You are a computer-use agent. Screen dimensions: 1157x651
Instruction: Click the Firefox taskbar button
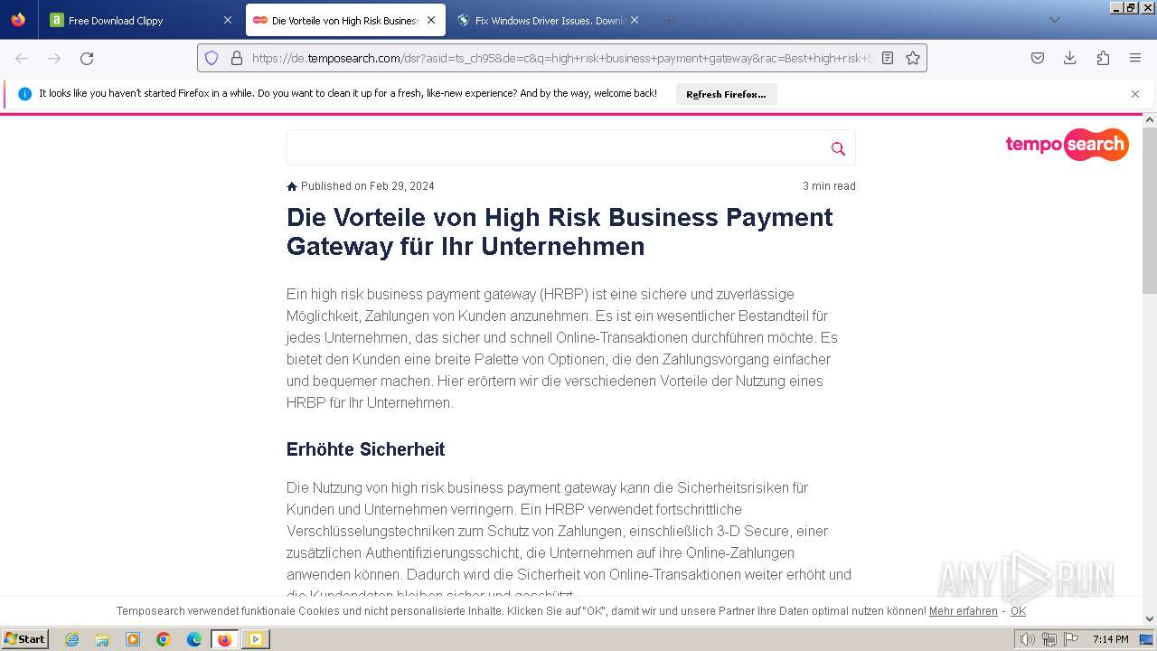225,639
